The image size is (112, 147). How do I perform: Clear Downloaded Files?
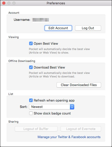point(79,85)
